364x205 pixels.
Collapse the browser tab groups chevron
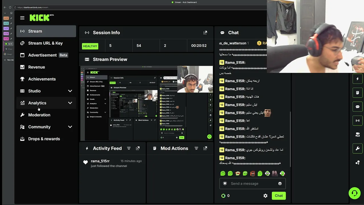coord(5,13)
